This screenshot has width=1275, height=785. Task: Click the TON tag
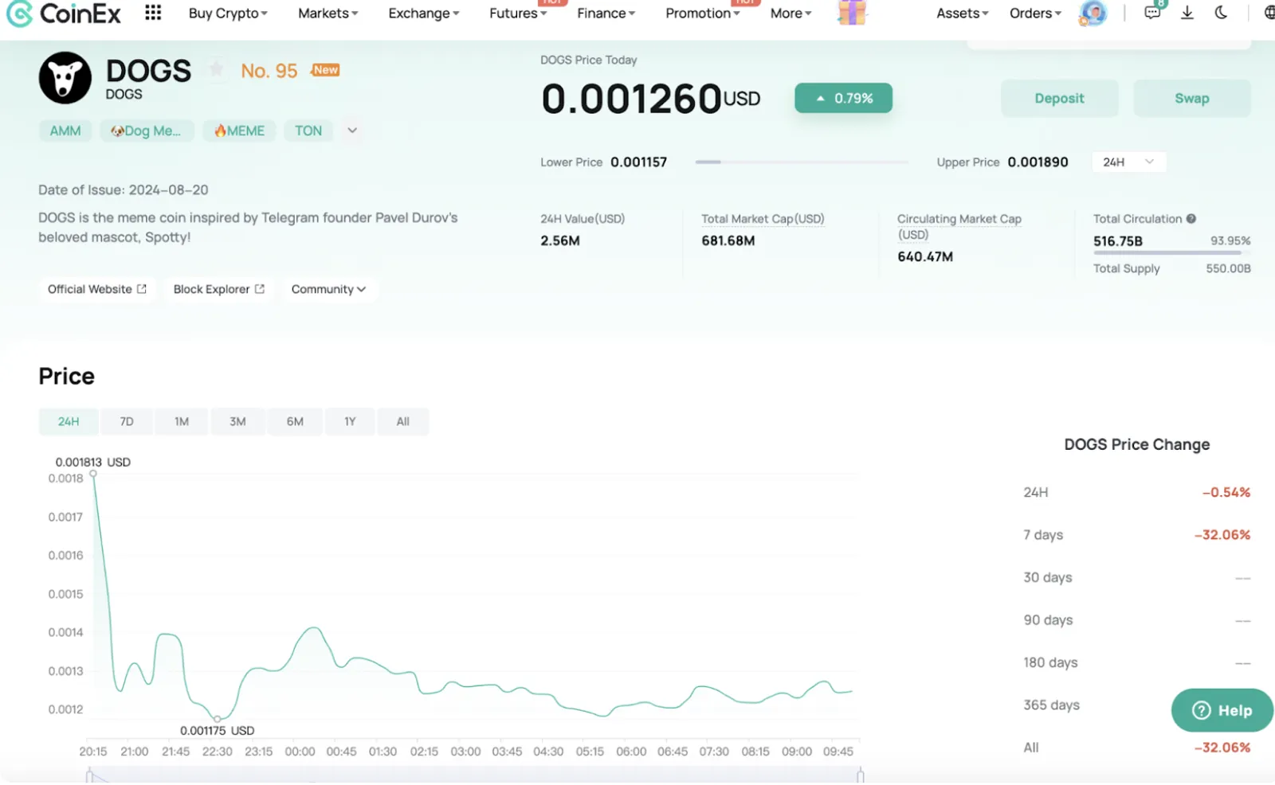click(308, 131)
